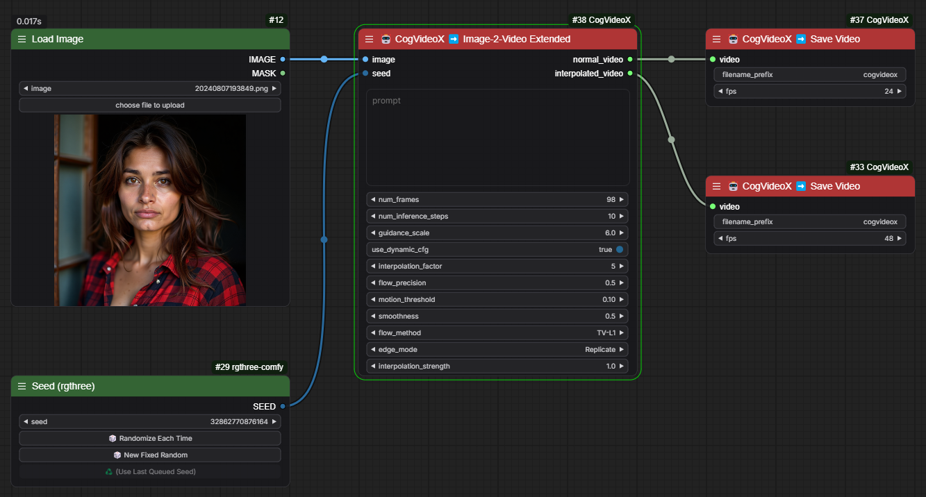Click the dice icon on Randomize Each Time
The image size is (926, 497).
(113, 439)
